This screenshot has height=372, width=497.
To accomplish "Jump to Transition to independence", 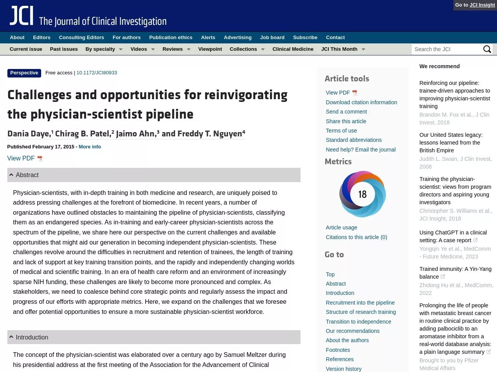I will [x=358, y=322].
